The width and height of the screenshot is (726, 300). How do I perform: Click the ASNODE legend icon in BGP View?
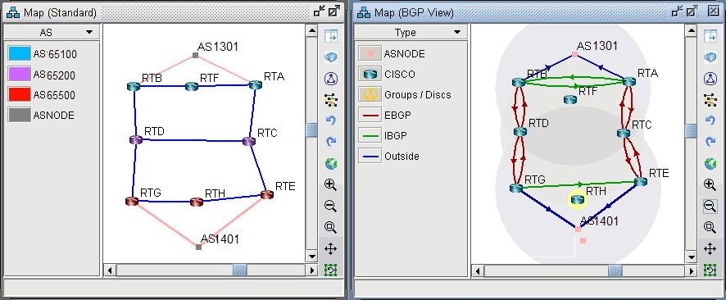[370, 54]
